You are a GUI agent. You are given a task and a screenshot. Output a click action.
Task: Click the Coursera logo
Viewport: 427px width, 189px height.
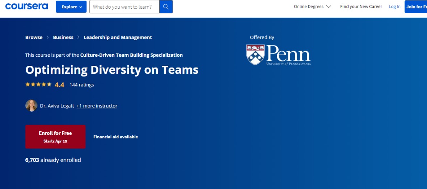click(x=26, y=7)
